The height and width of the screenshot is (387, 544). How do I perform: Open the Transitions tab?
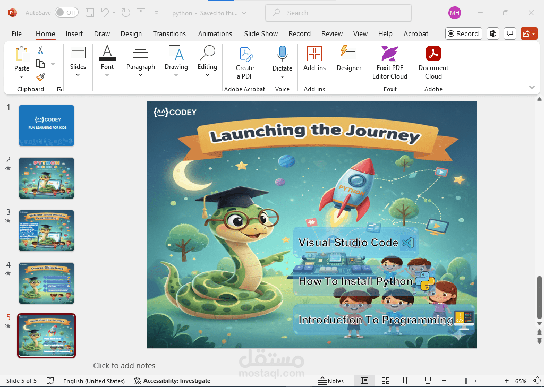[169, 33]
